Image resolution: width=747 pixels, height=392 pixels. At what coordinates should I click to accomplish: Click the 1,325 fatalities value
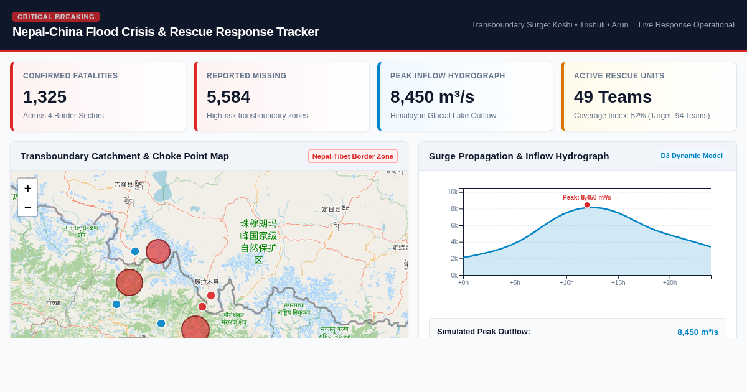[x=45, y=97]
